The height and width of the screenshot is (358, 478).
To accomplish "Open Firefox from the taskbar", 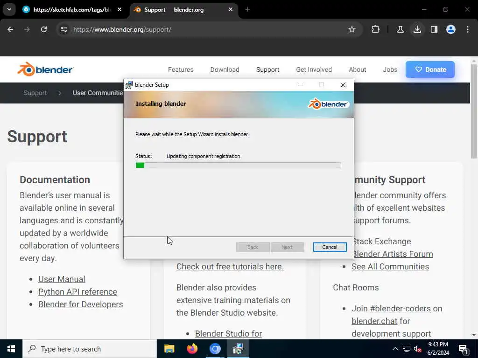I will click(x=192, y=349).
